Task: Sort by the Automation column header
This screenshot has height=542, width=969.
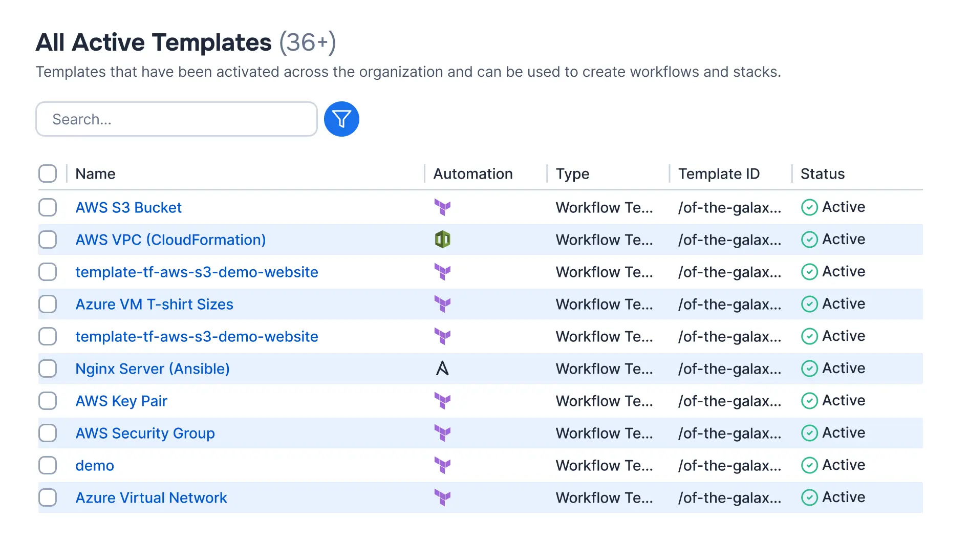Action: coord(473,174)
